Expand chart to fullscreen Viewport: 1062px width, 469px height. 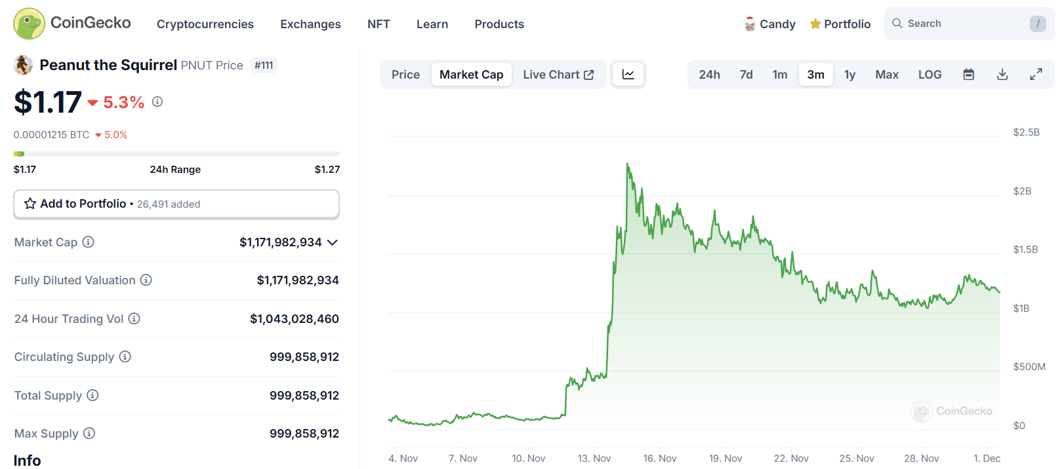click(x=1036, y=74)
